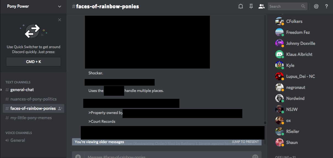Open the help question mark icon
The height and width of the screenshot is (158, 333).
point(326,6)
